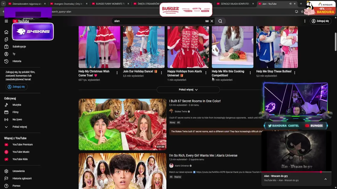Open Join Our Holiday Dance short thumbnail
337x189 pixels.
tap(144, 47)
